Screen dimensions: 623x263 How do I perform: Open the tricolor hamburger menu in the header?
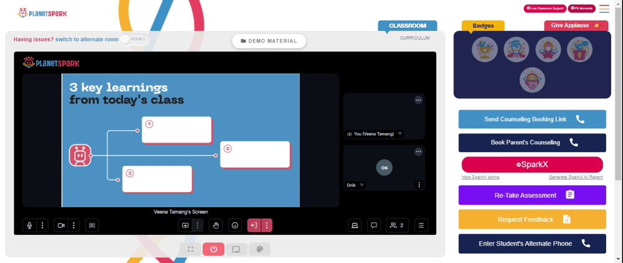[x=604, y=8]
